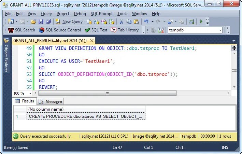Open Red Gate toolbar overflow options
The height and width of the screenshot is (154, 242).
tap(144, 30)
